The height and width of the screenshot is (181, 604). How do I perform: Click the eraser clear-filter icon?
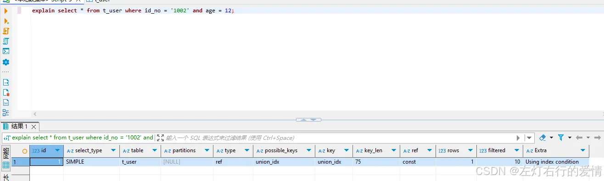[542, 137]
